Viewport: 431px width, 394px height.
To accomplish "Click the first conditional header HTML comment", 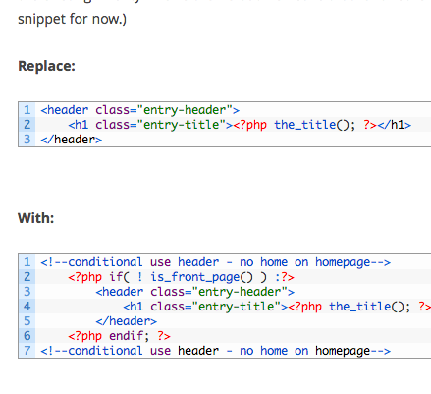I will coord(215,262).
